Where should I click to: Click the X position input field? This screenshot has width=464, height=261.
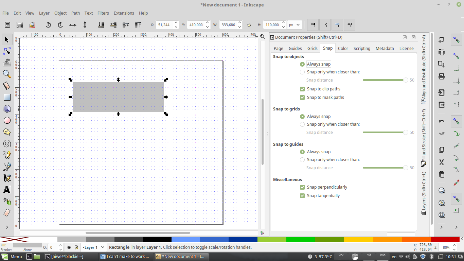click(165, 25)
